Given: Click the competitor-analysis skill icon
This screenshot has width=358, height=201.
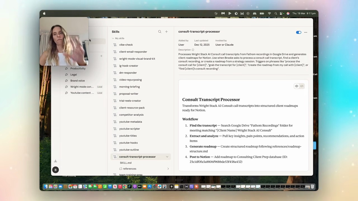Looking at the screenshot, I should 115,115.
